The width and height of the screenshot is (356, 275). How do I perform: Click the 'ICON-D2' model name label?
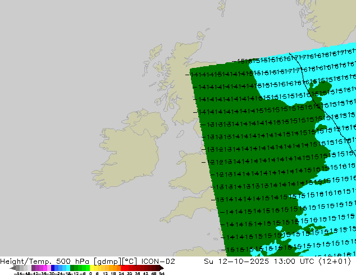(158, 262)
